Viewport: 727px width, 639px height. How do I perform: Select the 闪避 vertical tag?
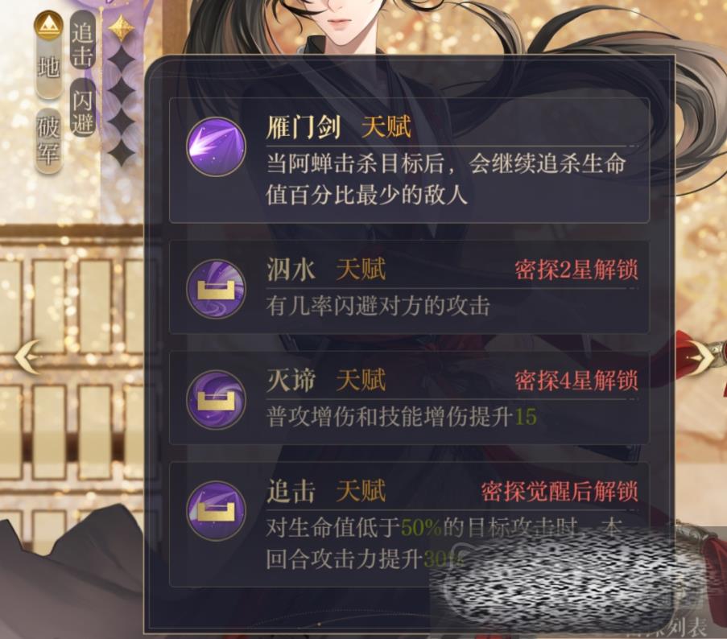click(83, 109)
